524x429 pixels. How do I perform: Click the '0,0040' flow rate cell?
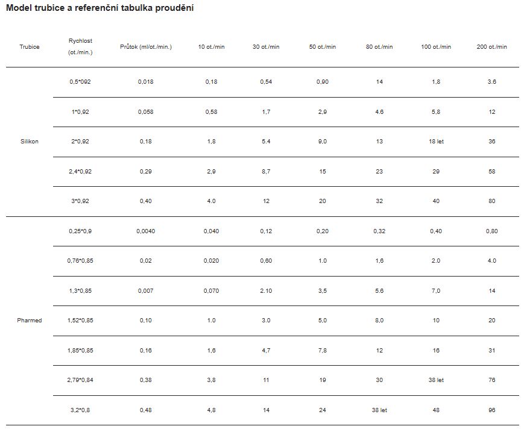click(146, 231)
